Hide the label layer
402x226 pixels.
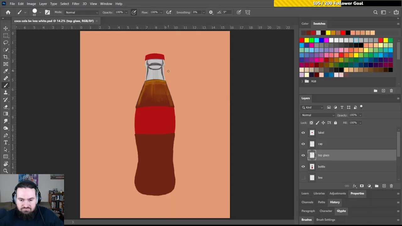pyautogui.click(x=303, y=133)
